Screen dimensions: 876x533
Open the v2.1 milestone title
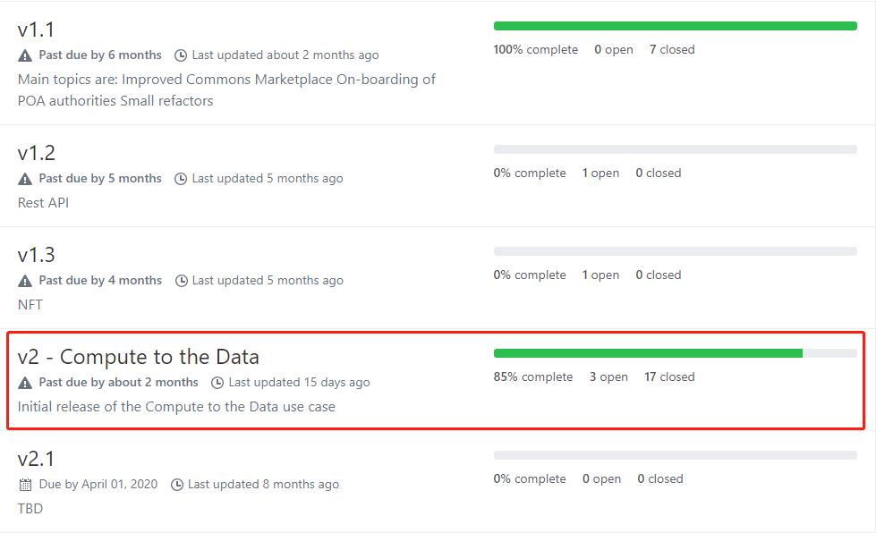(36, 459)
